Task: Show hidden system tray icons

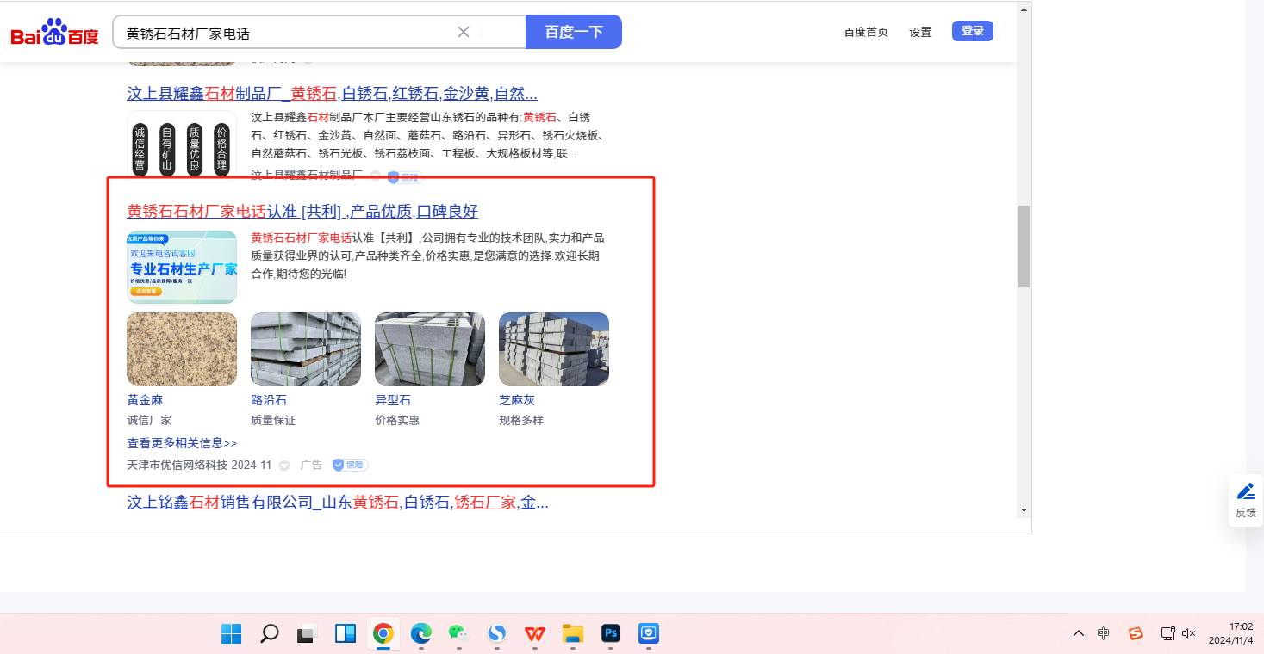Action: [x=1079, y=634]
